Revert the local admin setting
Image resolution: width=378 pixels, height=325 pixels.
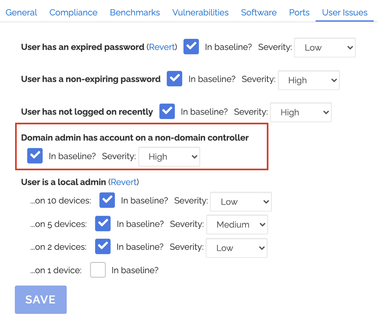click(124, 182)
